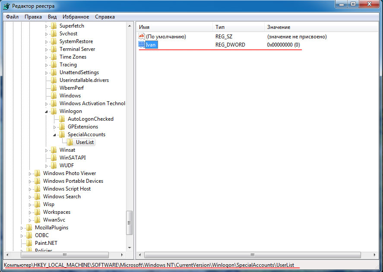
Task: Click the tree pane scroll down arrow
Action: (x=130, y=248)
